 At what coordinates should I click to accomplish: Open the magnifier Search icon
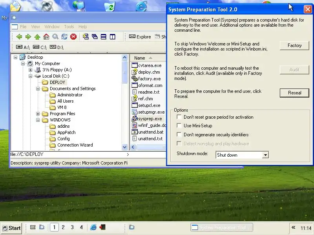55,36
